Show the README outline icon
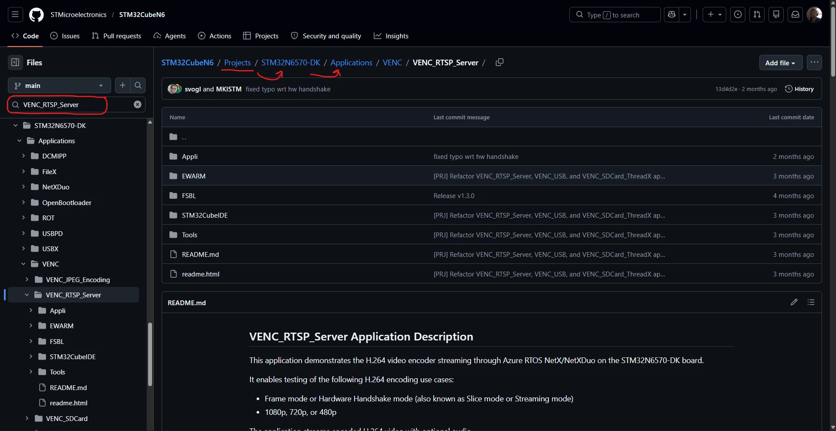 click(x=811, y=302)
